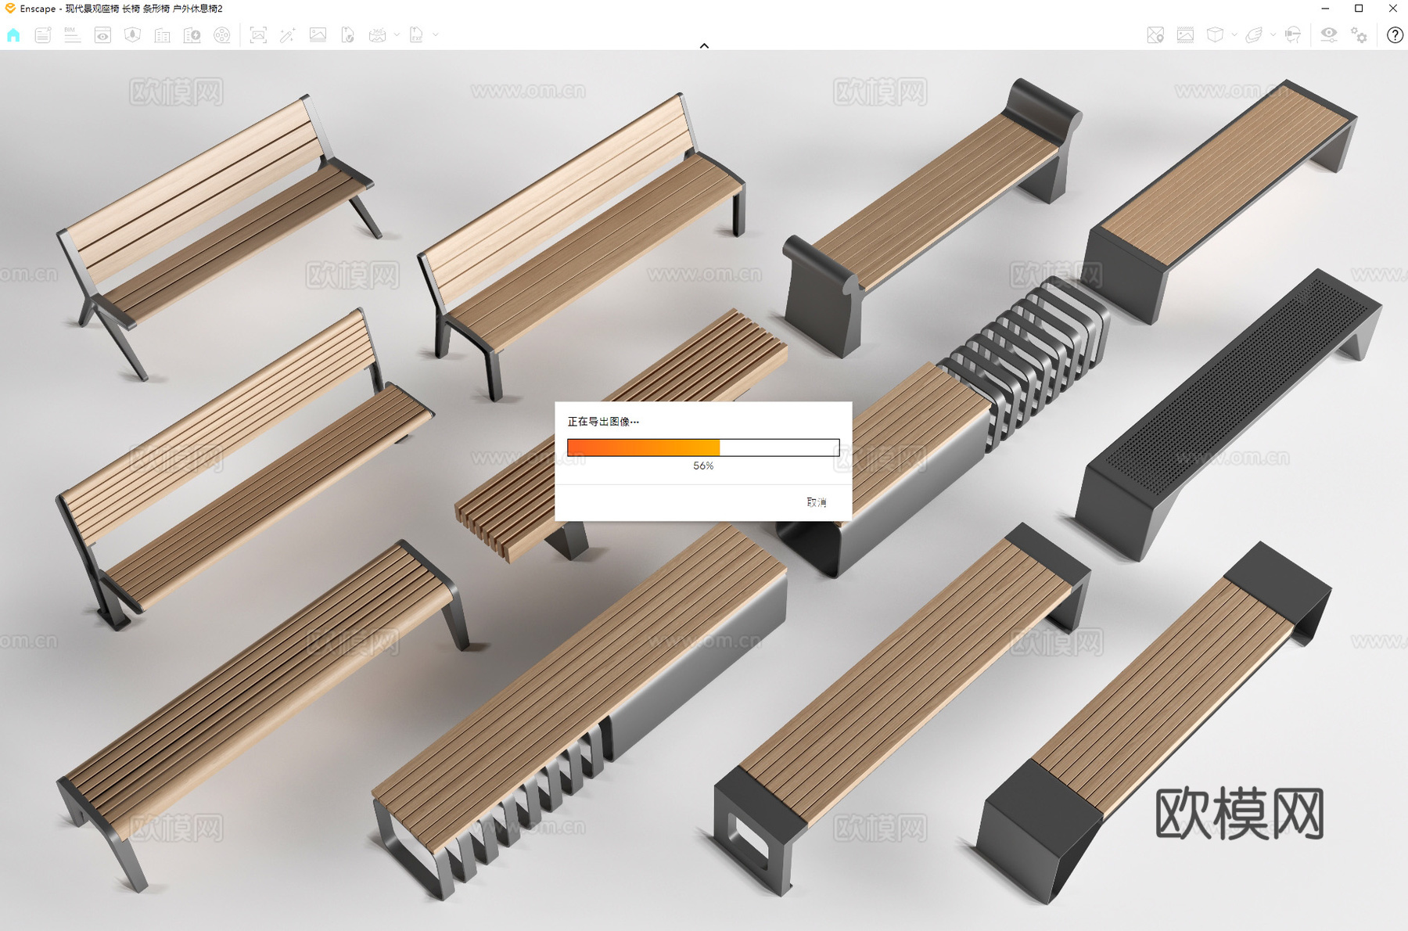Expand the cube projection dropdown arrow
This screenshot has width=1408, height=931.
pos(1234,35)
